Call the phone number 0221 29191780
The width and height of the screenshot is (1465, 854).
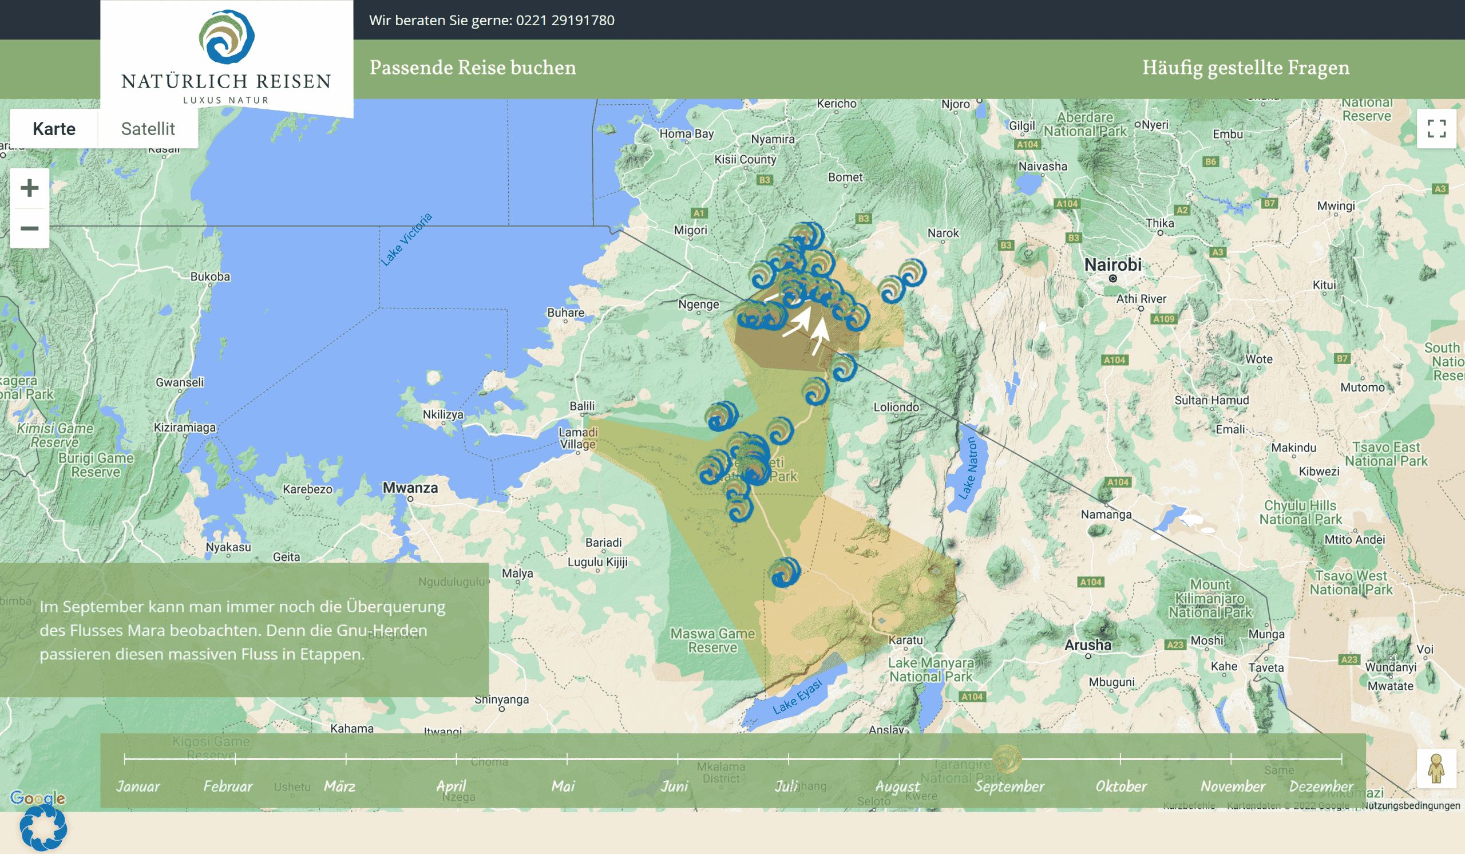(x=565, y=21)
